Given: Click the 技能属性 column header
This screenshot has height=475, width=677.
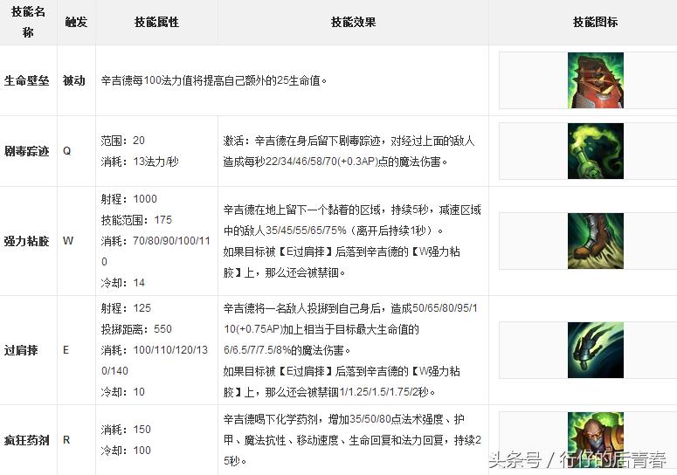Looking at the screenshot, I should tap(156, 22).
